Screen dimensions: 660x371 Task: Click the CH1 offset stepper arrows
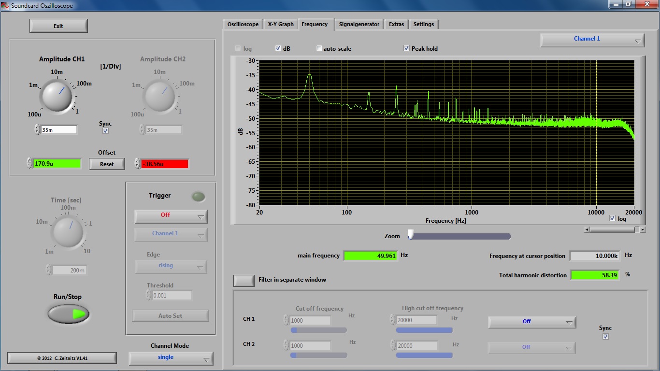pos(29,163)
